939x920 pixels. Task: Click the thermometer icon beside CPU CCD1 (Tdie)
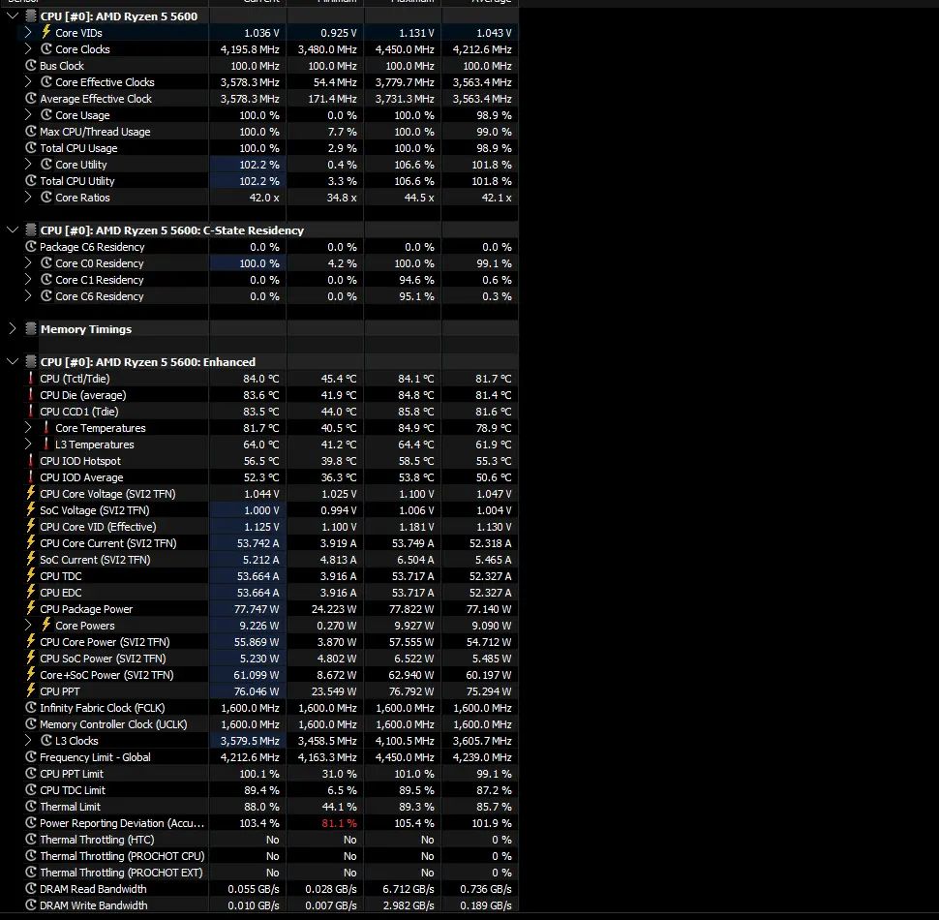[x=31, y=412]
